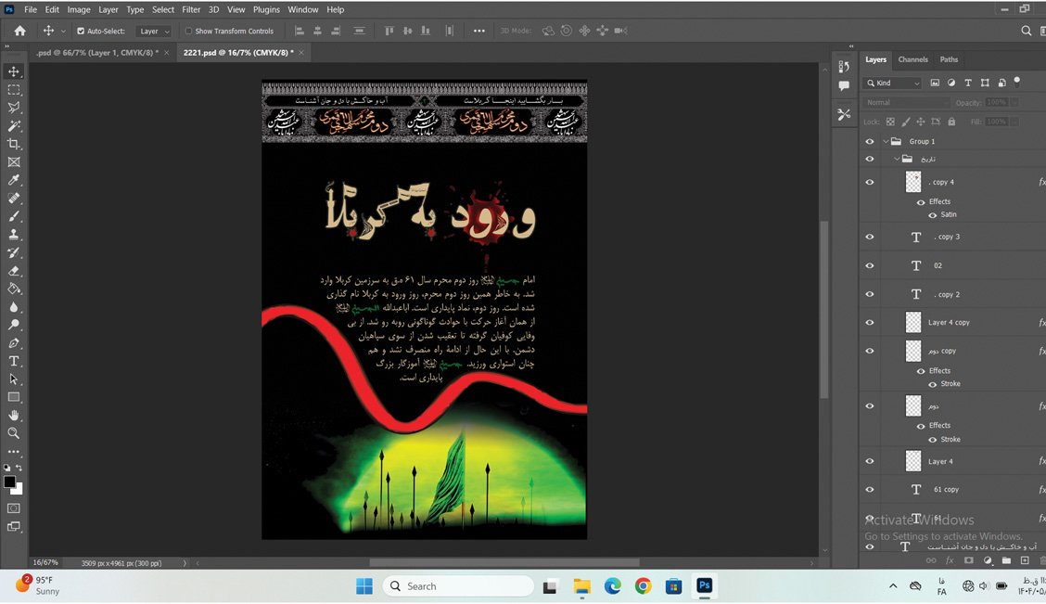Open the Fill value dropdown arrow
This screenshot has width=1046, height=604.
click(x=1014, y=122)
